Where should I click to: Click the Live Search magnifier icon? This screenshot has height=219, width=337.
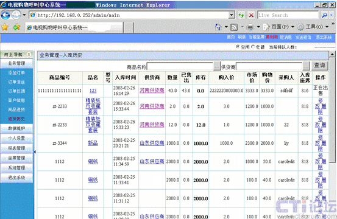pos(325,15)
